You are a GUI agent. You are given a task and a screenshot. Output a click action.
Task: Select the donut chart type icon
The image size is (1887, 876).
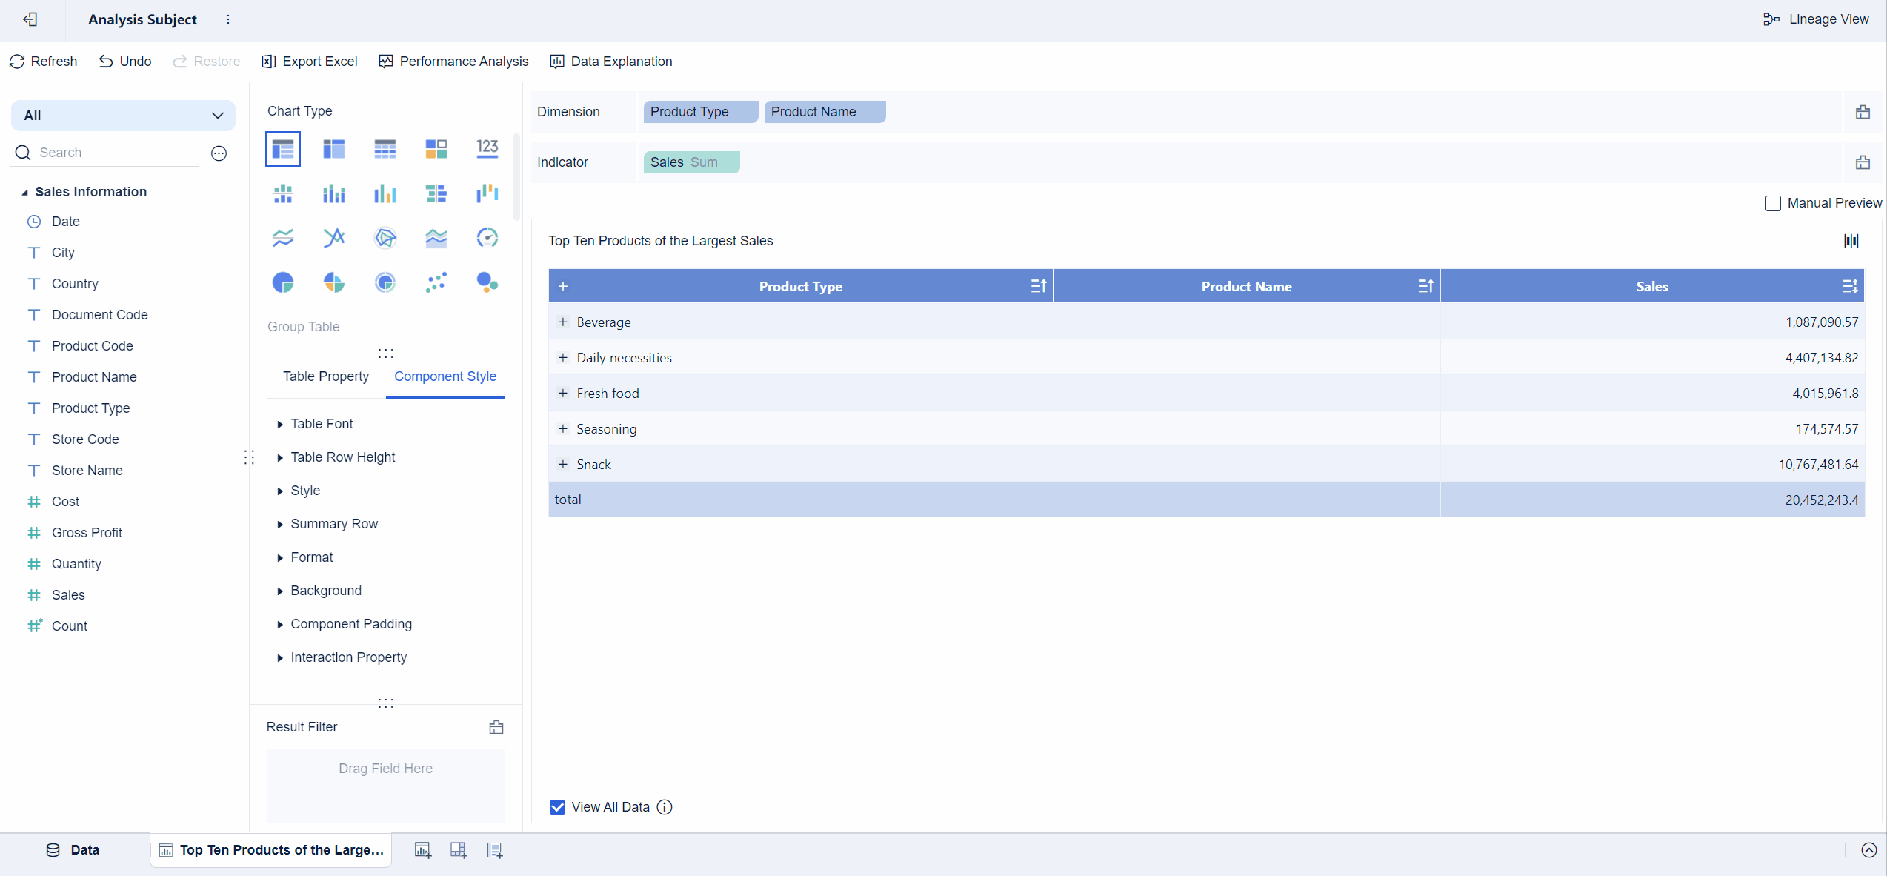click(x=385, y=282)
